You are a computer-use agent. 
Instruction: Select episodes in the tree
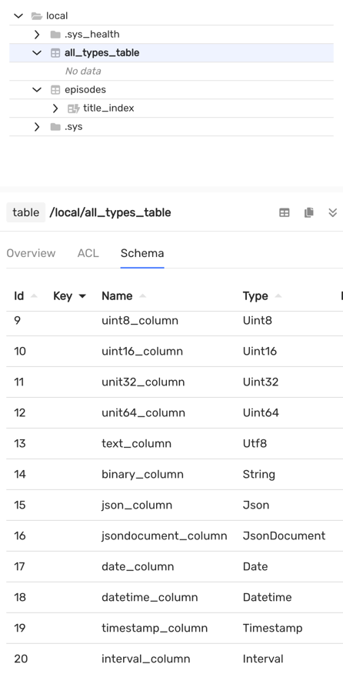click(85, 90)
